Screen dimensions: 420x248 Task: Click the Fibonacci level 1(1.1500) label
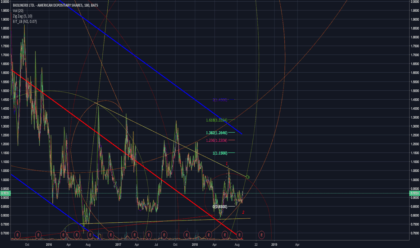tap(220, 153)
